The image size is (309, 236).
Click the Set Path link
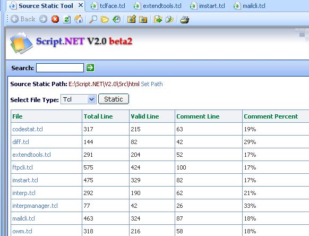(152, 84)
